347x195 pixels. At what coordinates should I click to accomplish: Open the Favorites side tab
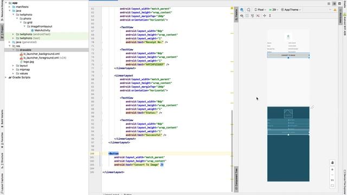(2, 140)
